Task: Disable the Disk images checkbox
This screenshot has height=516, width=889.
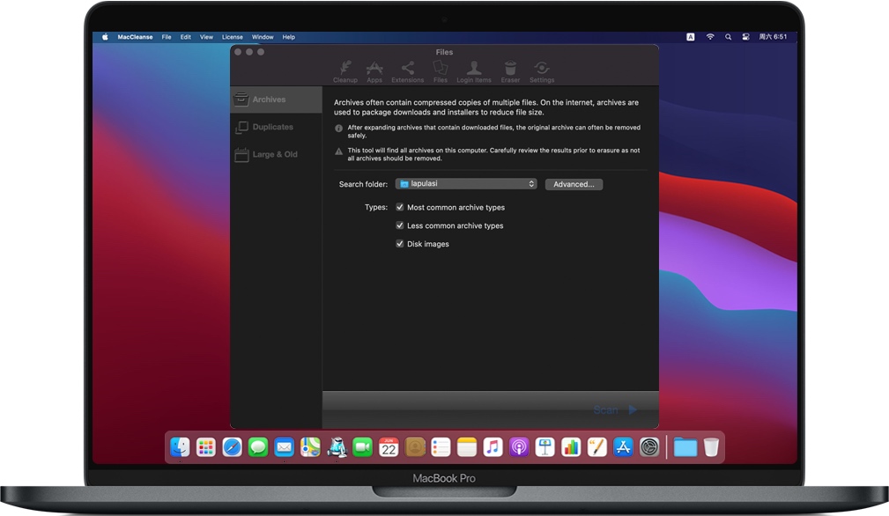Action: (400, 244)
